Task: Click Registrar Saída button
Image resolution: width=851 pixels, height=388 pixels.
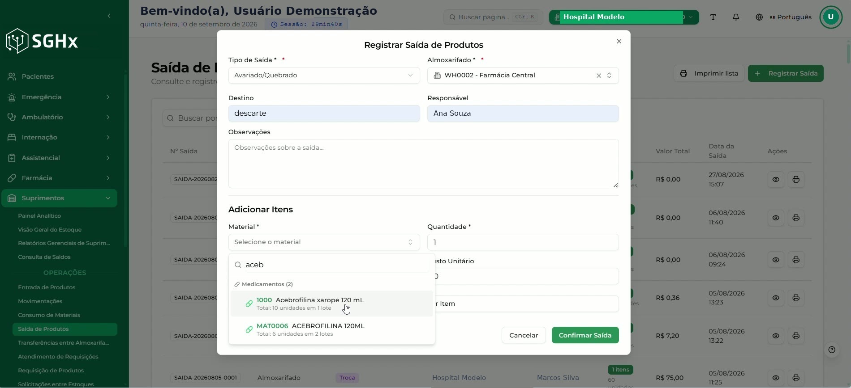Action: point(786,73)
